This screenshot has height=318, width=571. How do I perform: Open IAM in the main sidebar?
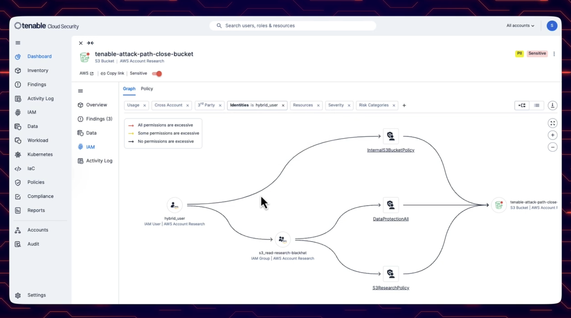tap(26, 112)
